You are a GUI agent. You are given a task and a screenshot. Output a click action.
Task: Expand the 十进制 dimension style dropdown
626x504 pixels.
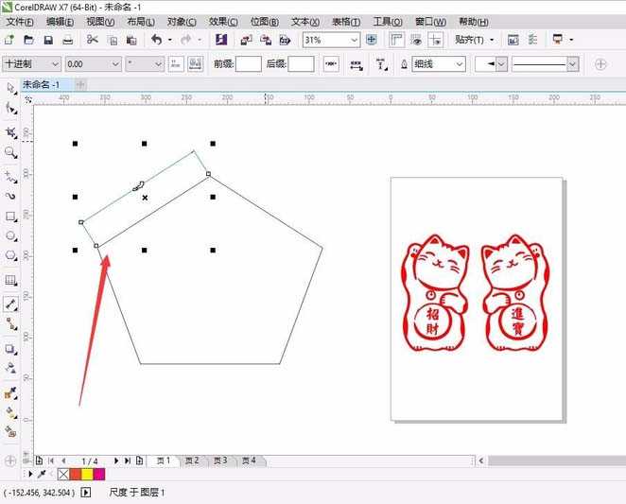point(54,63)
